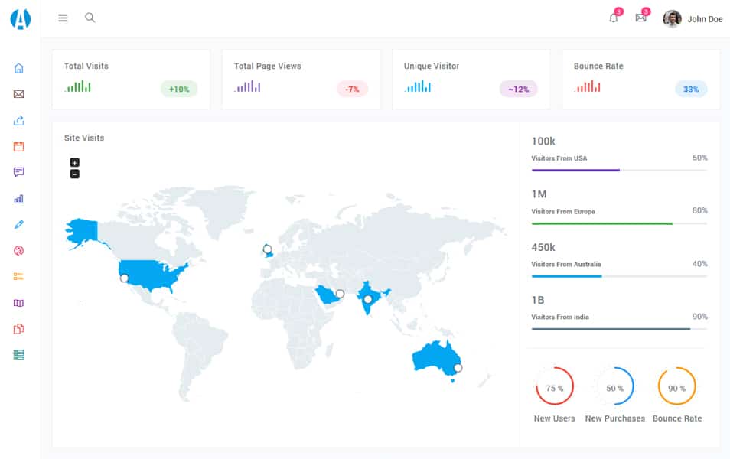Open the search magnifier in the header
The image size is (730, 459).
(90, 17)
